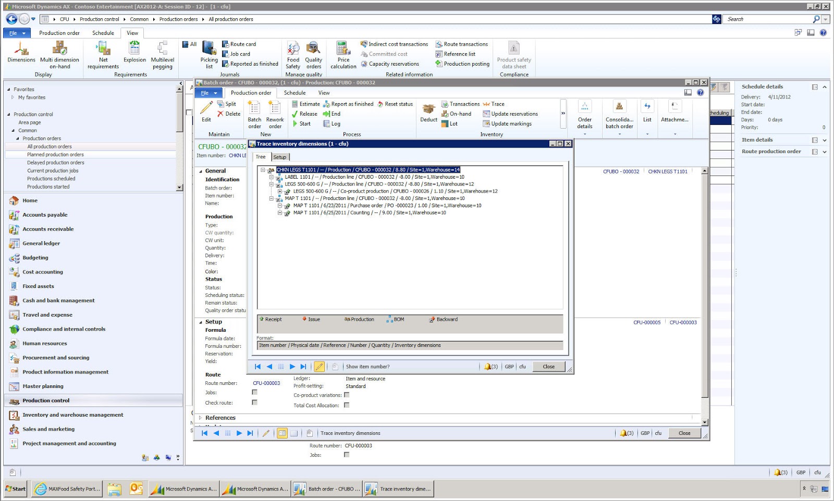Collapse the Setup section

pos(201,322)
